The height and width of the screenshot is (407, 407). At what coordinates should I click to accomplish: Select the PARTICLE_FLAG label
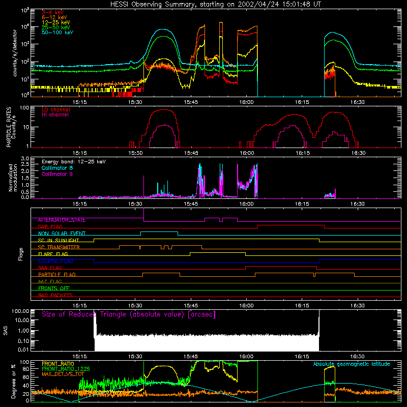coord(57,275)
